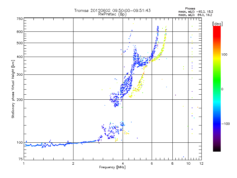Click the 75 tick label on height axis
Image resolution: width=237 pixels, height=178 pixels.
(21, 159)
